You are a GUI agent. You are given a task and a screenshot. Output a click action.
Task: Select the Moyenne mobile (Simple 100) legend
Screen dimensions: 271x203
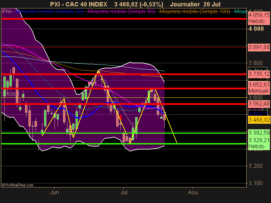click(194, 12)
